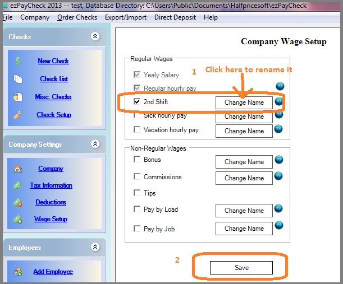Open the Order Checks menu
Viewport: 343px width, 284px height.
77,17
